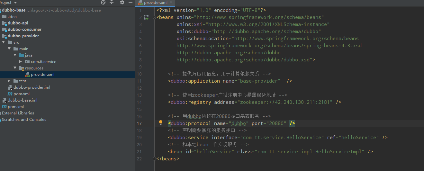The height and width of the screenshot is (171, 424).
Task: Open the Project view dropdown arrow
Action: click(x=15, y=3)
